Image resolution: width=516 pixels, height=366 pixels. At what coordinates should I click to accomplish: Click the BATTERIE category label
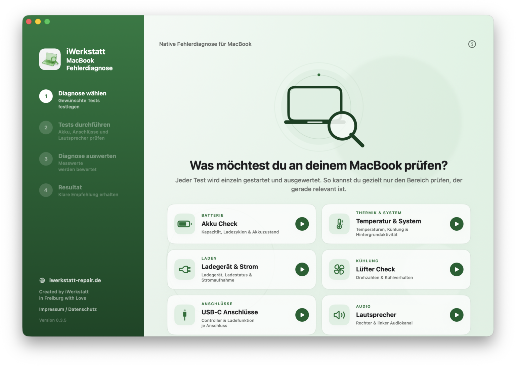point(212,216)
